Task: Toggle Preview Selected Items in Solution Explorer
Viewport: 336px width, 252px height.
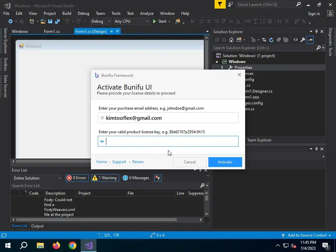Action: point(310,40)
